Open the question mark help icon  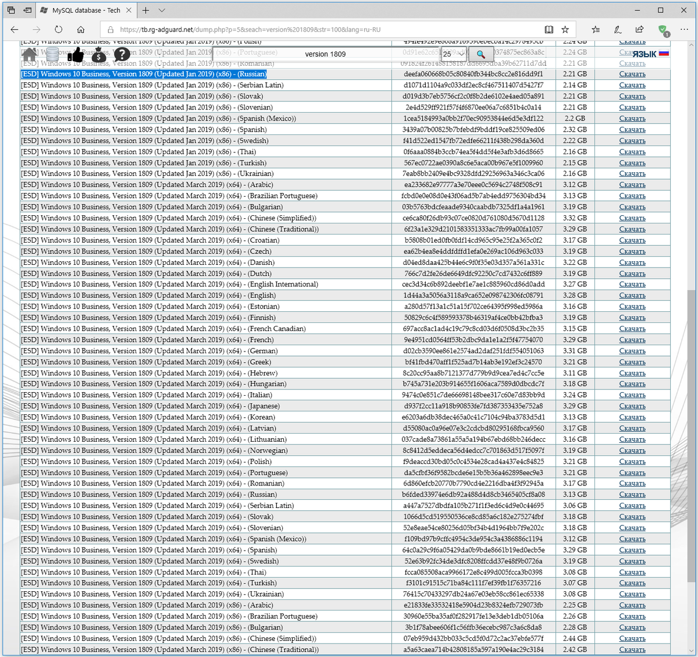[122, 55]
